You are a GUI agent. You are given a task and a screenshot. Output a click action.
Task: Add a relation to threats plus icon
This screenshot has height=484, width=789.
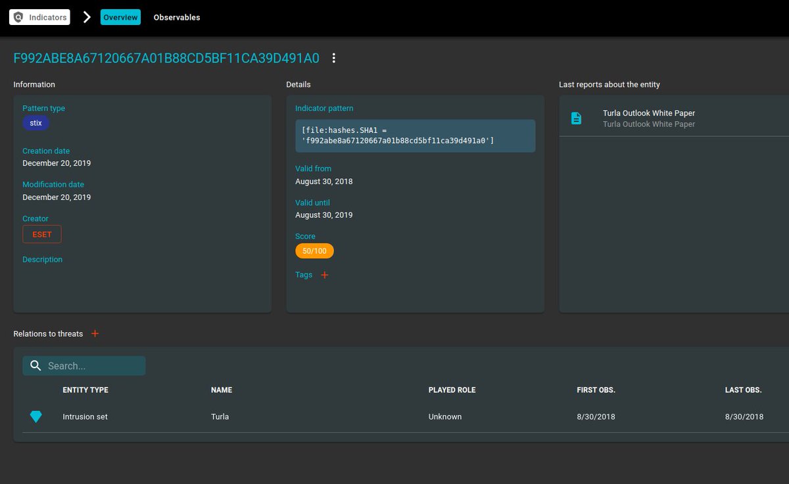pyautogui.click(x=95, y=333)
